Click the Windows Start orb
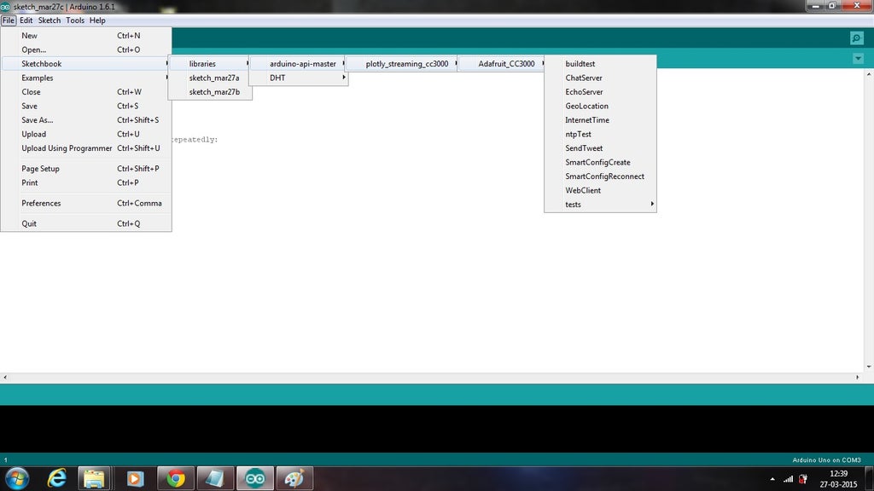Screen dimensions: 874x491 pyautogui.click(x=17, y=478)
